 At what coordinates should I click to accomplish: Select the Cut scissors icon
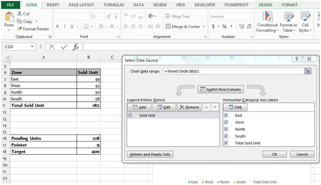point(19,14)
